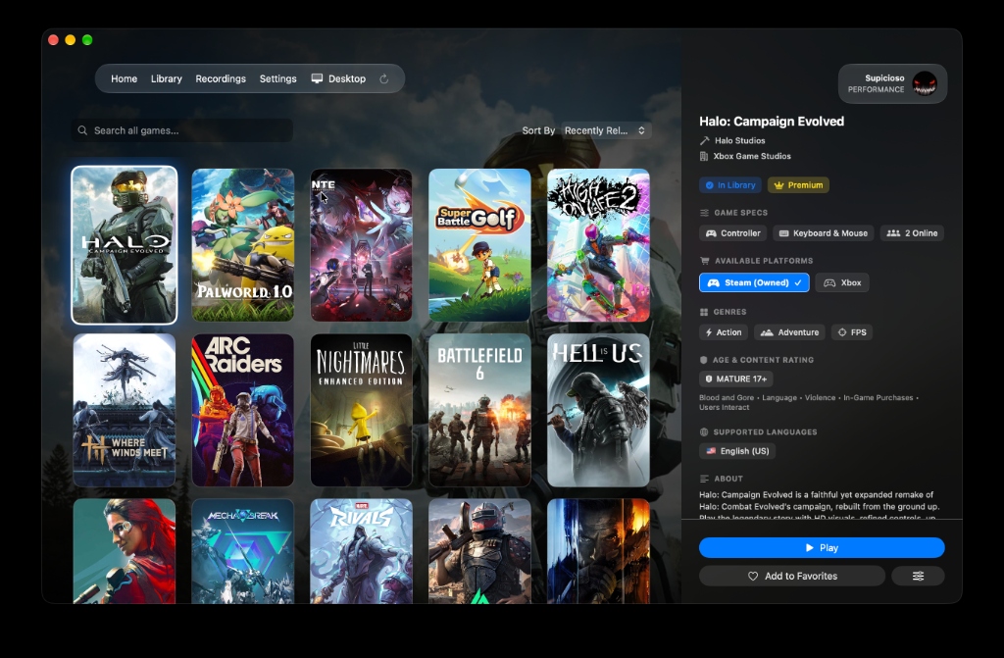Click the Available Platforms cart icon

click(704, 261)
